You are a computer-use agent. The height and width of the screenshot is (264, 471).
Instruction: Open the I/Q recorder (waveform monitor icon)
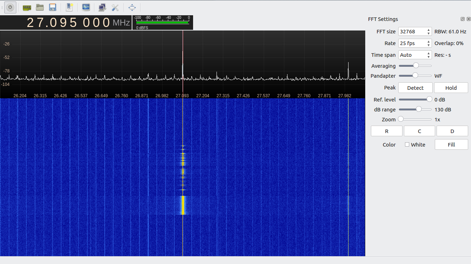[86, 7]
